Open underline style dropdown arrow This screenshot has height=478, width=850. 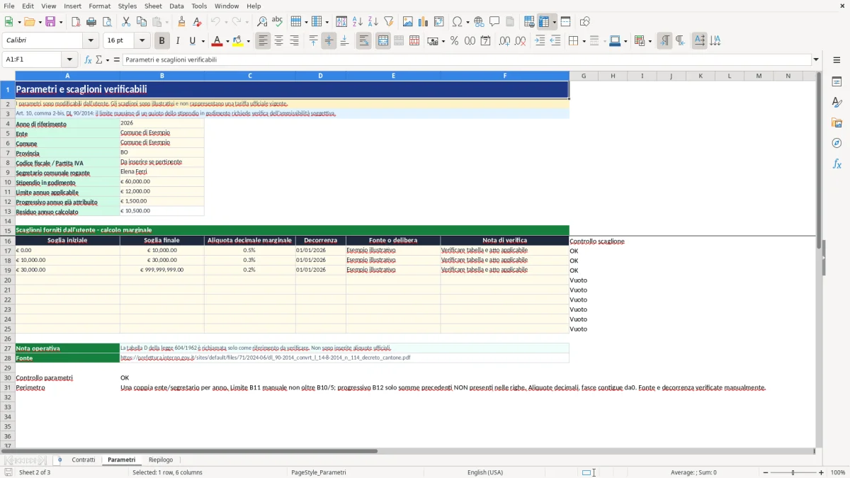click(203, 41)
